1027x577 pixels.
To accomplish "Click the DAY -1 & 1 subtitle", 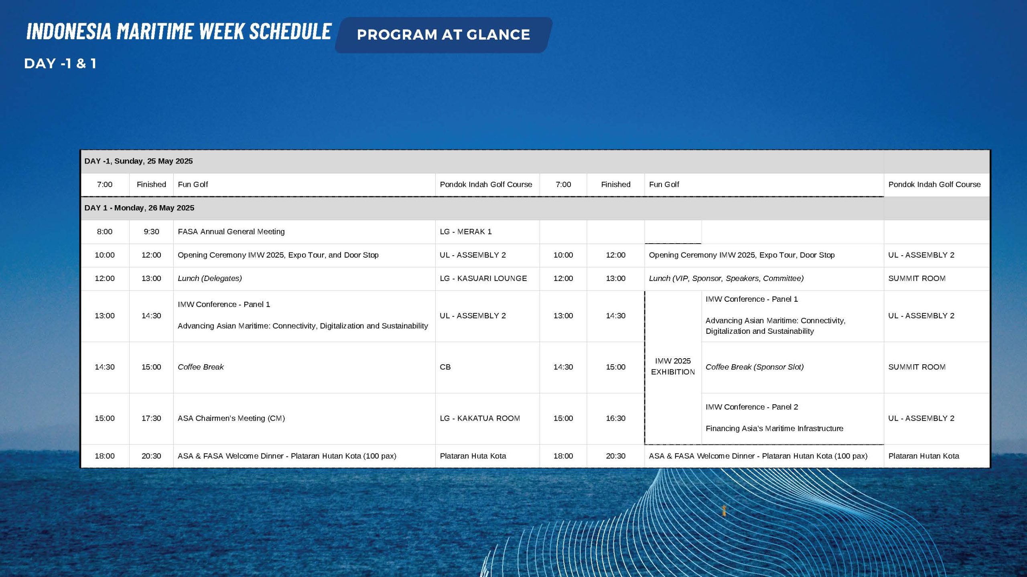I will 60,64.
